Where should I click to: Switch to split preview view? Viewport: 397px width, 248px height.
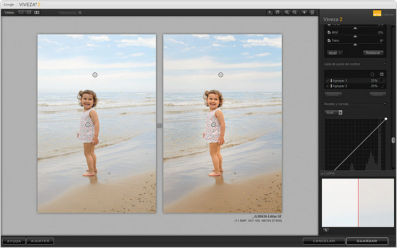tap(29, 12)
